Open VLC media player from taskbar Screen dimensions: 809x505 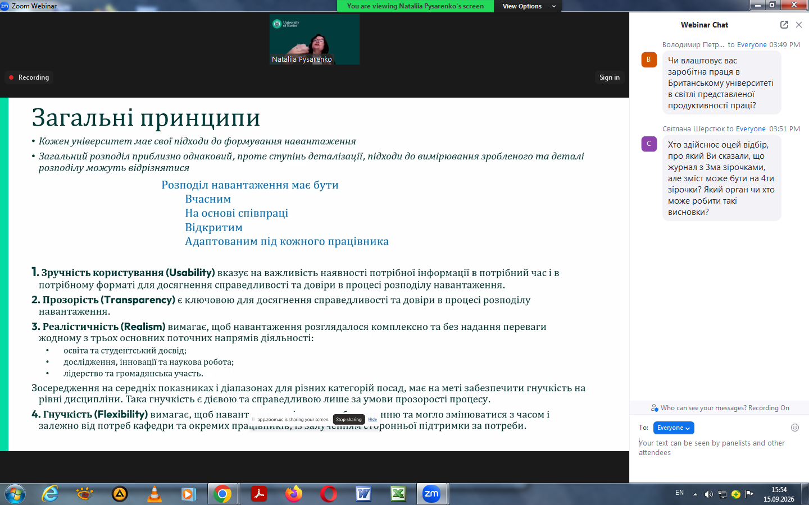(154, 494)
